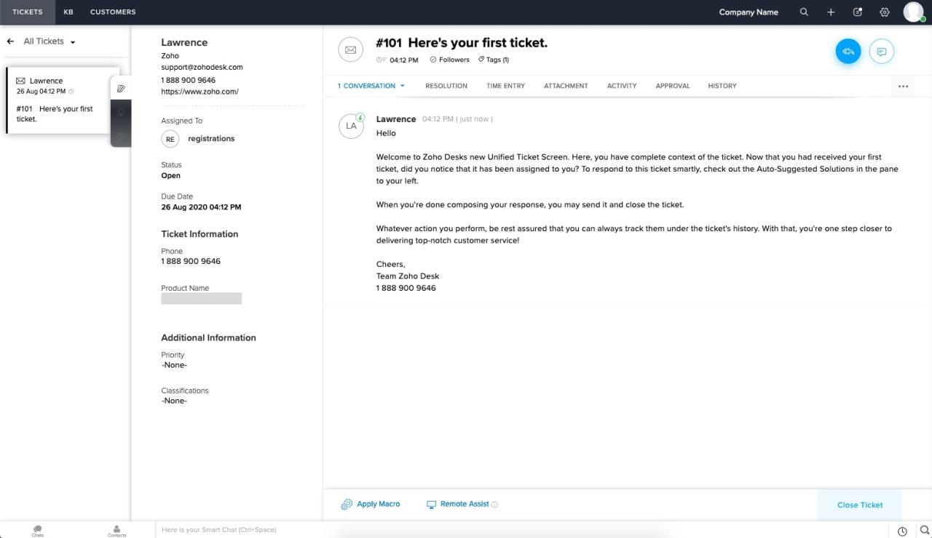
Task: Change the Priority -None- value
Action: click(x=174, y=365)
